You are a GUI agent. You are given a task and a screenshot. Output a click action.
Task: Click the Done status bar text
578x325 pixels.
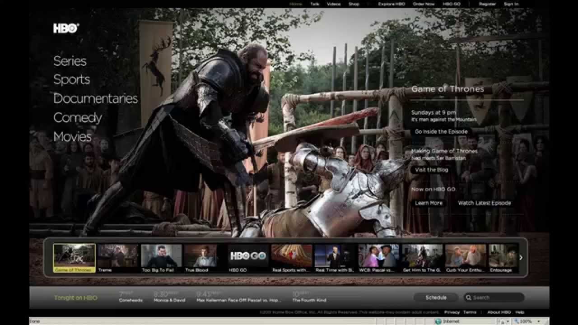click(35, 321)
